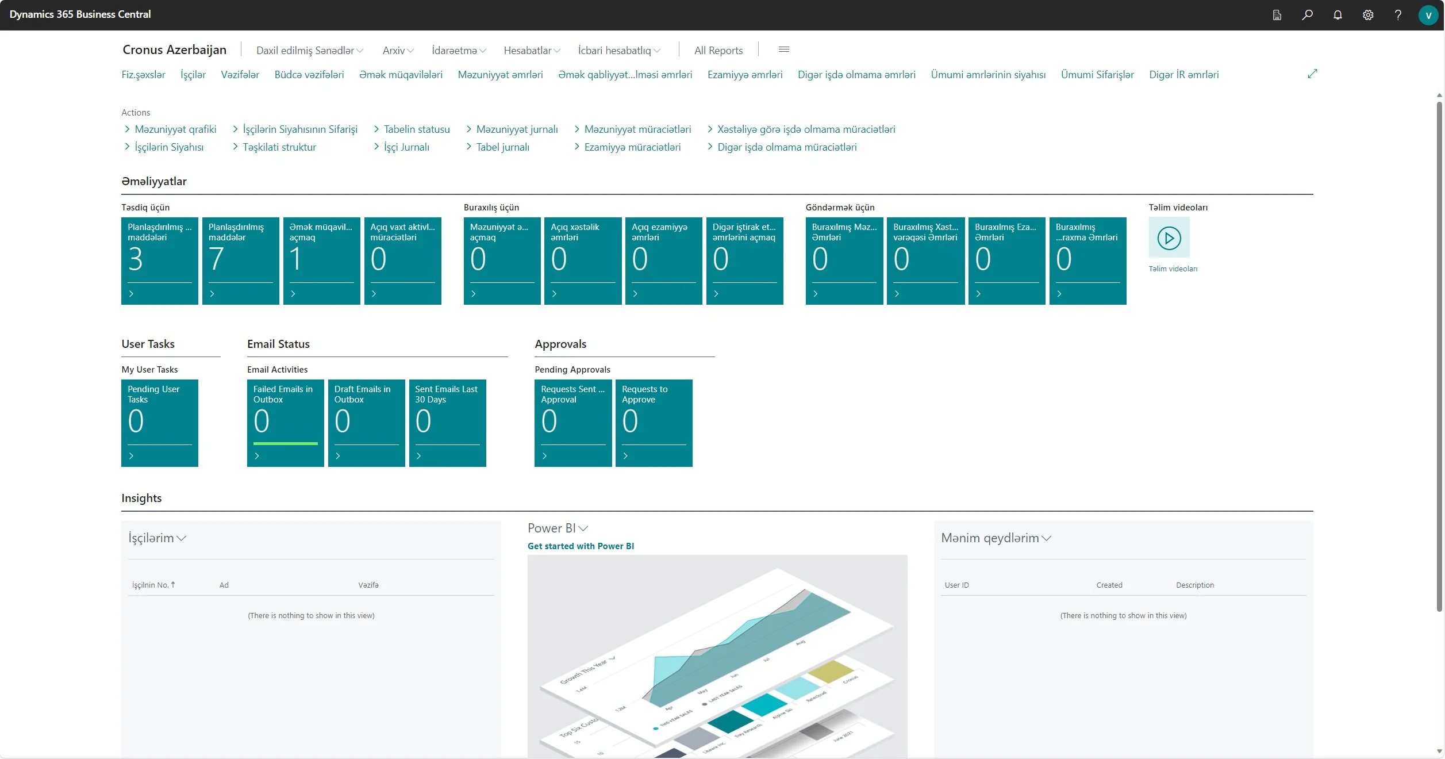Click the Get started with Power BI link
This screenshot has width=1445, height=759.
click(581, 546)
